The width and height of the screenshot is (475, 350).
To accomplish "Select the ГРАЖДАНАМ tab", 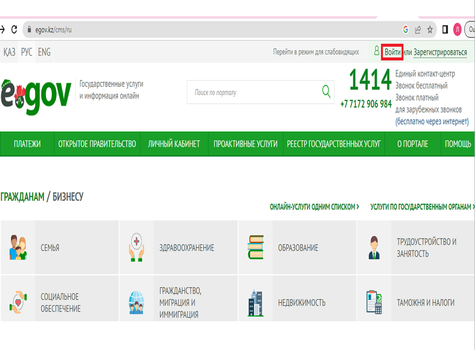I will pyautogui.click(x=22, y=197).
